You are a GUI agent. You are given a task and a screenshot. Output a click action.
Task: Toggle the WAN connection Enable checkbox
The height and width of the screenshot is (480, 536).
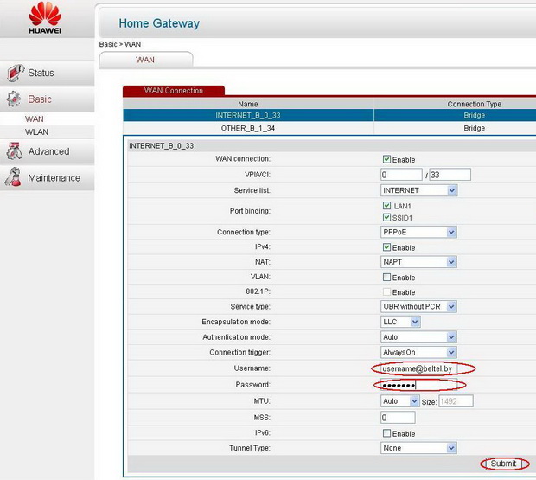coord(386,160)
